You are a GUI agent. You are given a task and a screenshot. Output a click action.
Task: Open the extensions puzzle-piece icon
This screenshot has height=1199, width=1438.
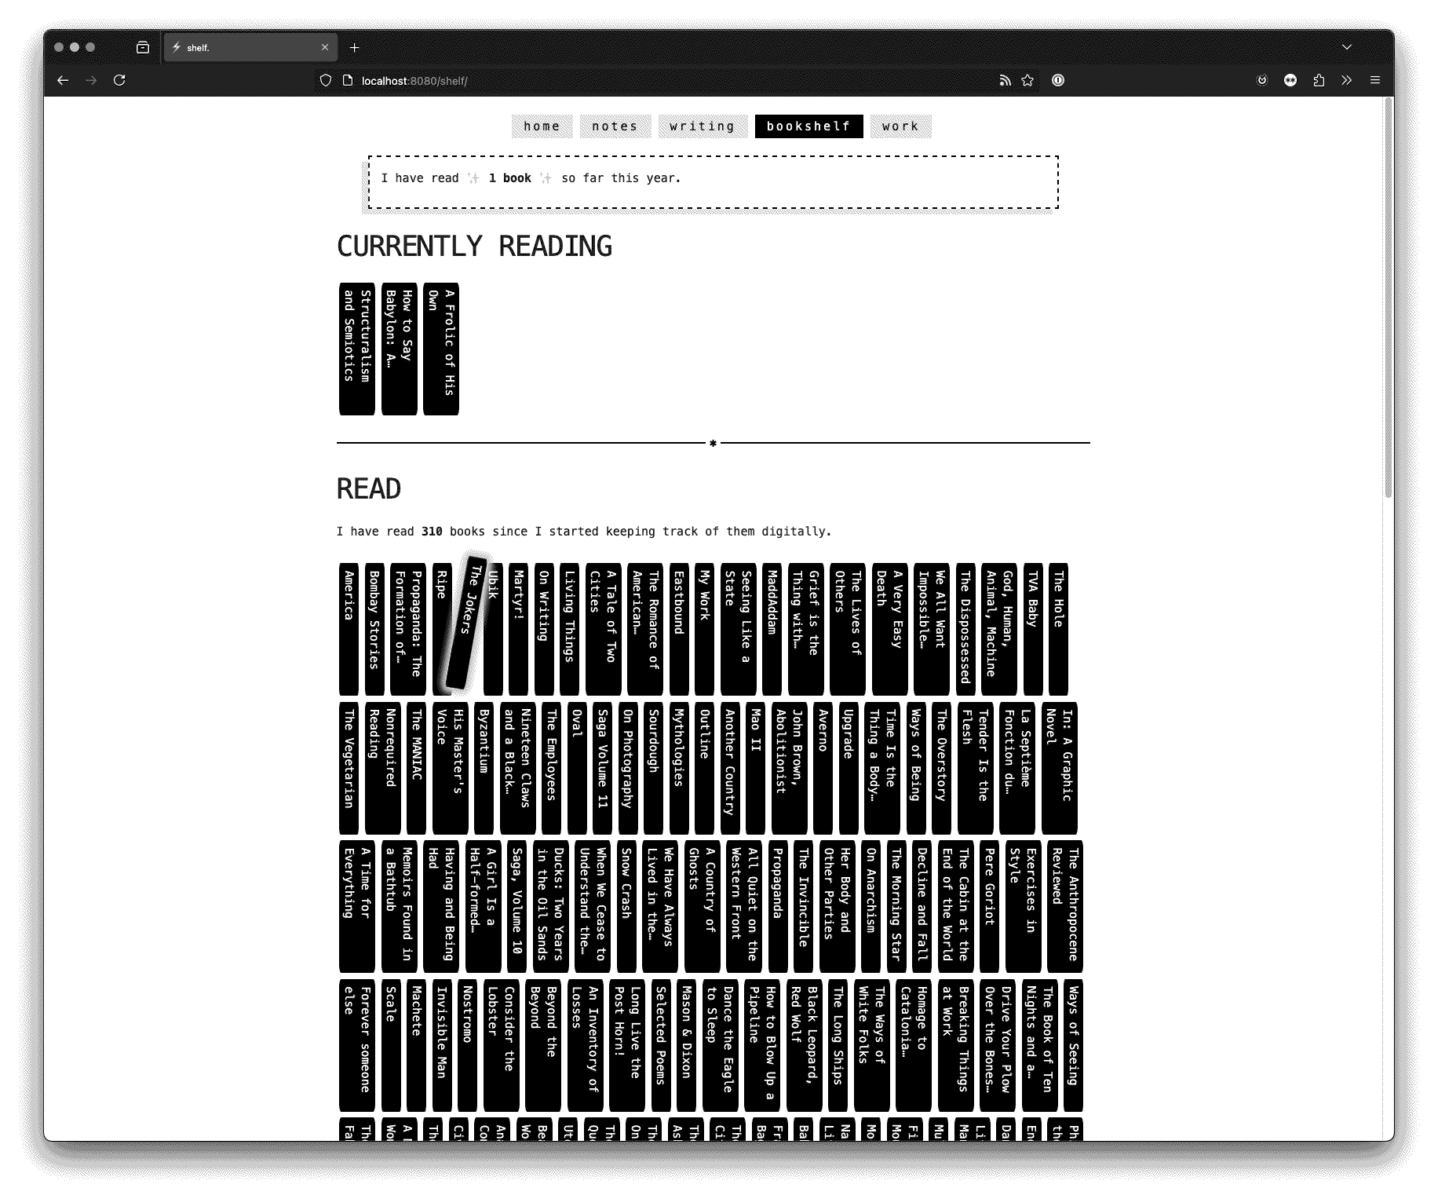[1319, 80]
